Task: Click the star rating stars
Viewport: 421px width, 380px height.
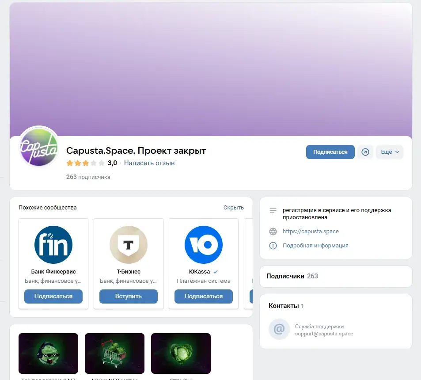Action: pyautogui.click(x=86, y=163)
